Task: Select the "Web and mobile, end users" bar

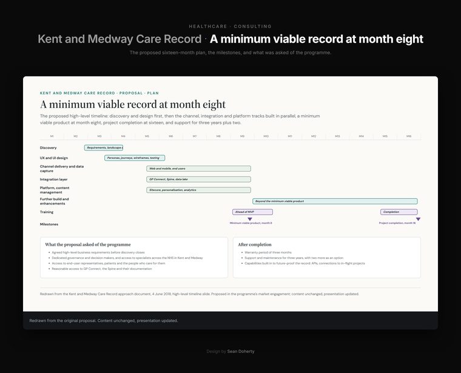Action: [198, 169]
